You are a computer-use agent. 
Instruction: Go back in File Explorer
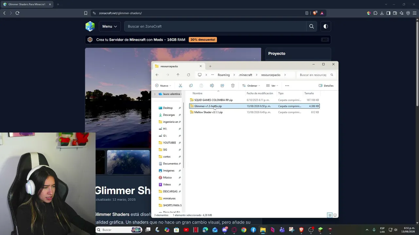157,75
